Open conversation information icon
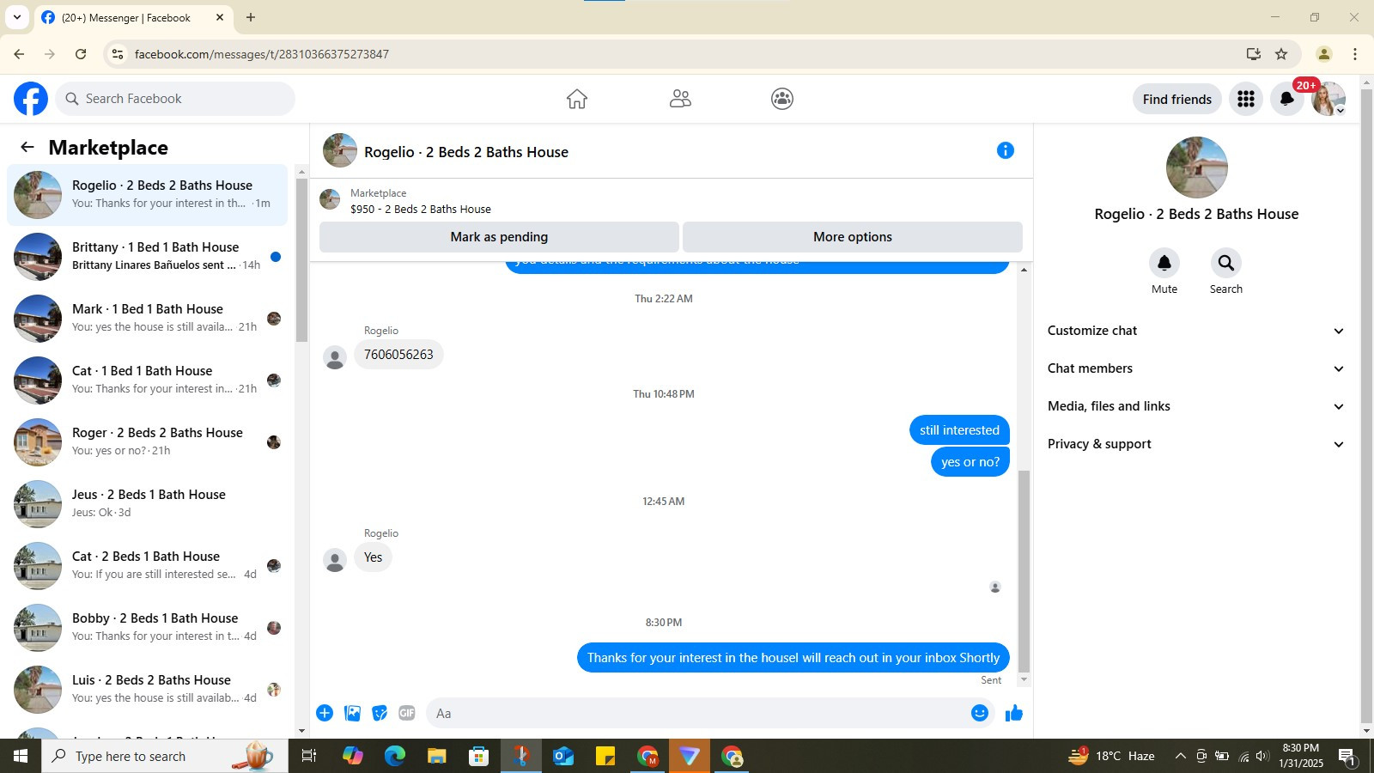Image resolution: width=1374 pixels, height=773 pixels. point(1006,150)
